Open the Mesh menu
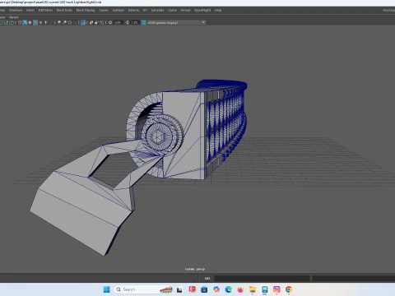Image resolution: width=395 pixels, height=296 pixels. (x=30, y=10)
